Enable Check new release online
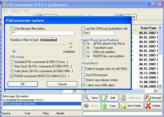Screen dimensions: 164x117 83,80
